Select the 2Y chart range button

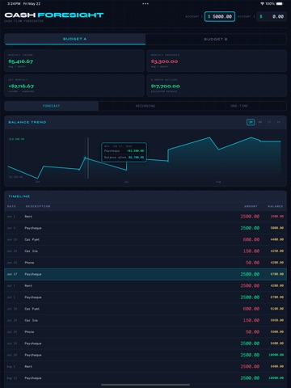(278, 122)
